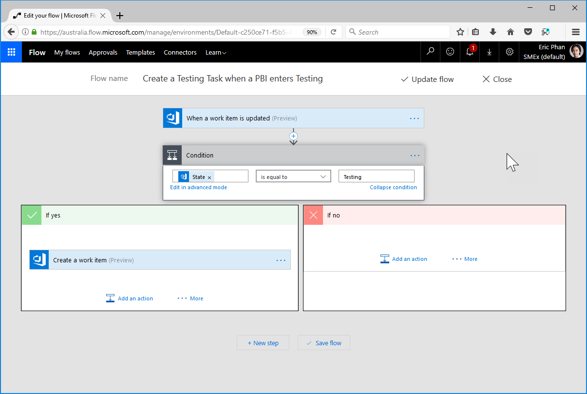The width and height of the screenshot is (587, 394).
Task: Open a new browser tab
Action: click(x=120, y=16)
